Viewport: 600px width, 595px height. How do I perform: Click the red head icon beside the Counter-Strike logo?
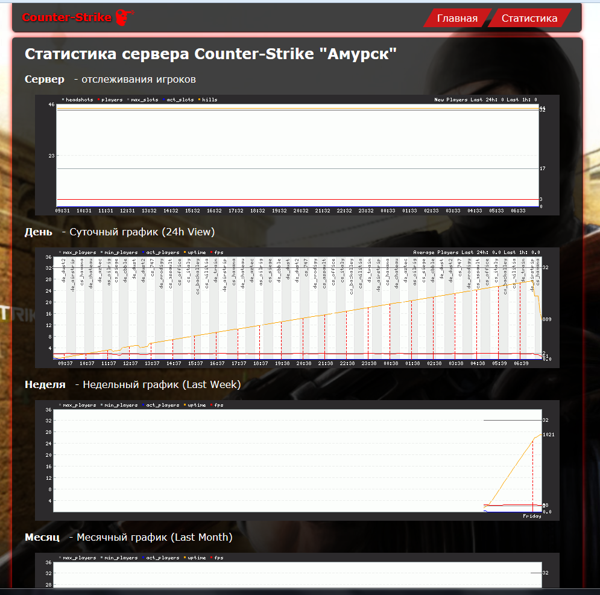[x=124, y=17]
